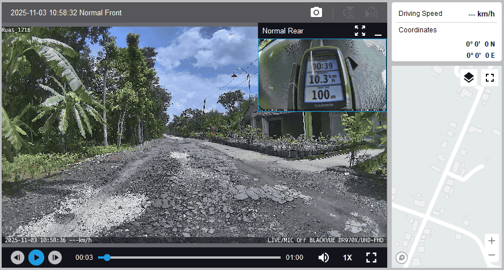Play the dashcam video

point(36,258)
